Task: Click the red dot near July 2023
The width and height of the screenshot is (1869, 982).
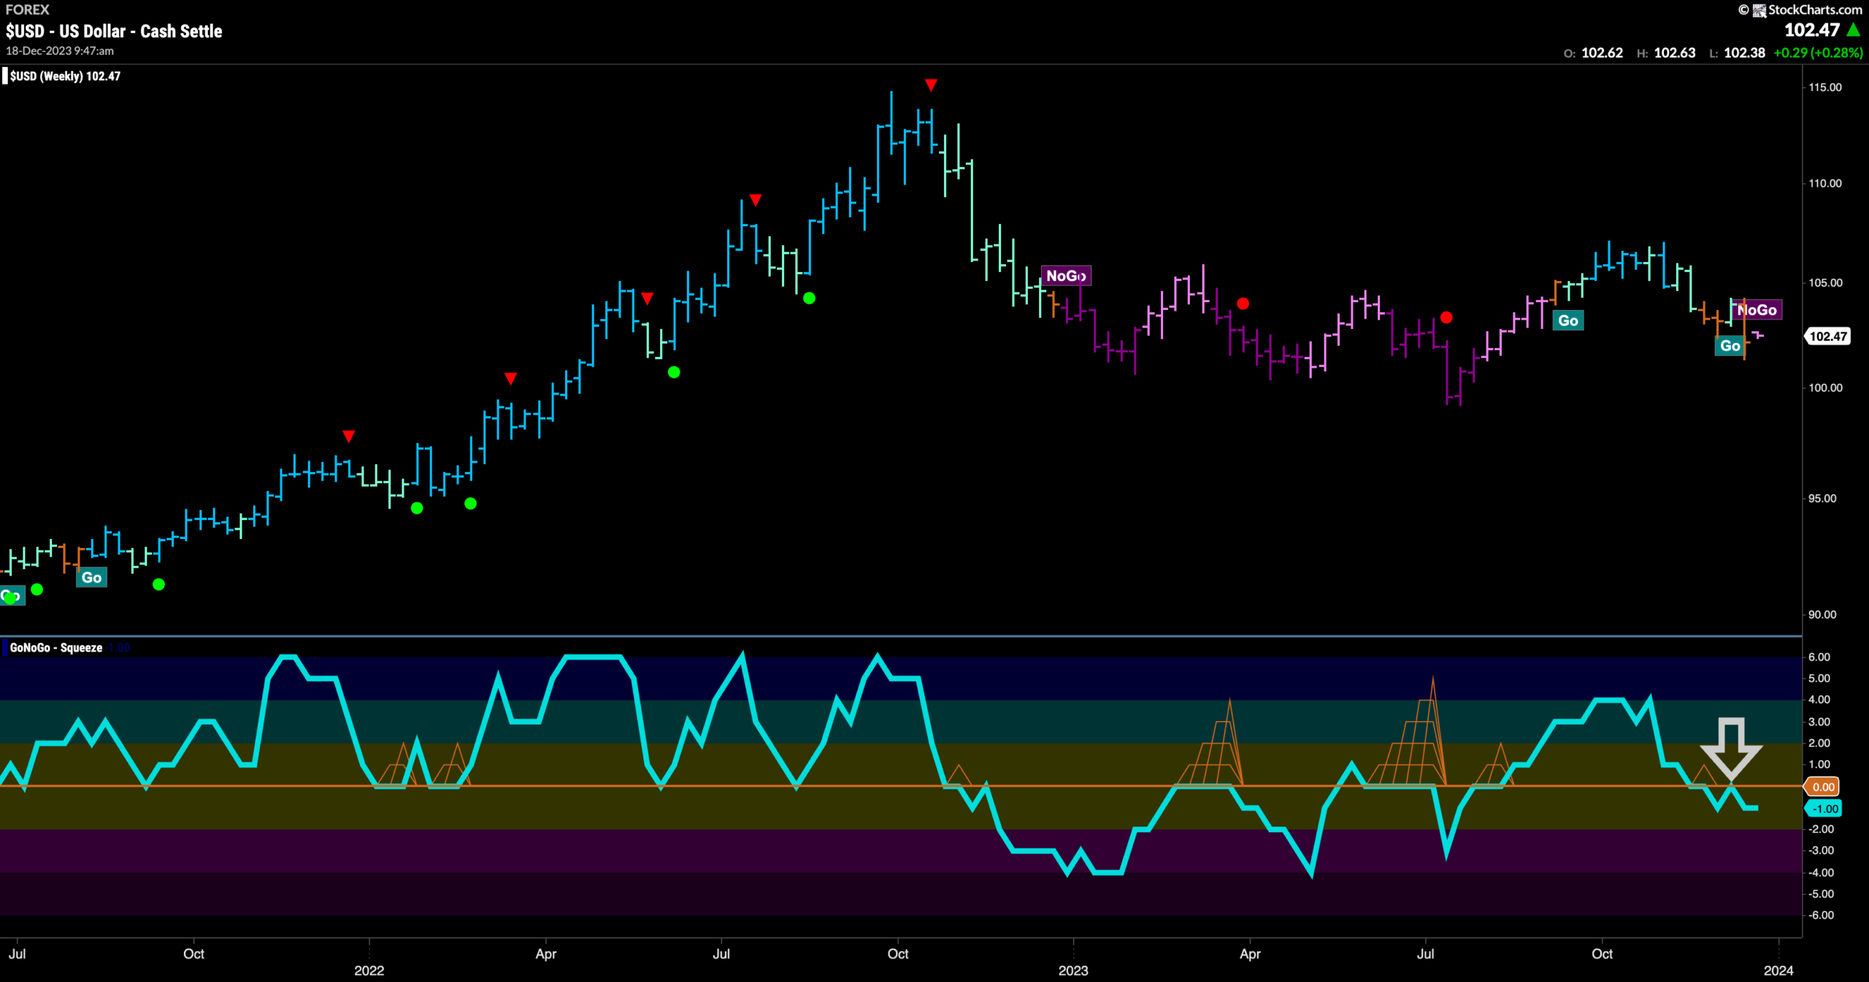Action: coord(1446,317)
